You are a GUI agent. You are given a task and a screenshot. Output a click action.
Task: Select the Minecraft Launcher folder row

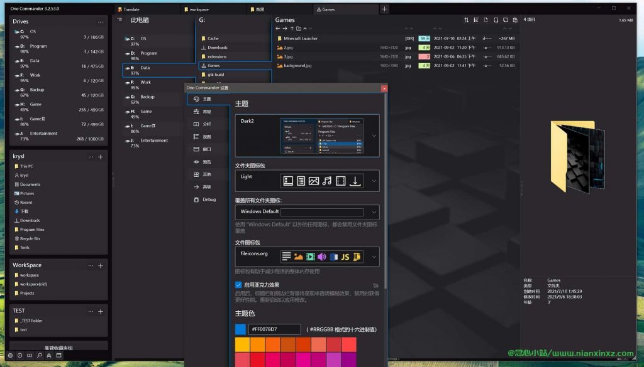[x=396, y=38]
